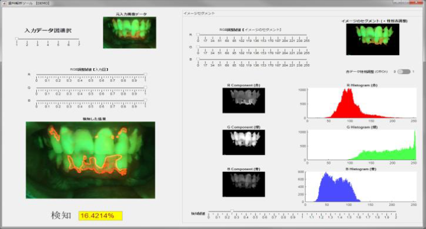Click the yellow 16.4214% detection result field

(x=100, y=216)
